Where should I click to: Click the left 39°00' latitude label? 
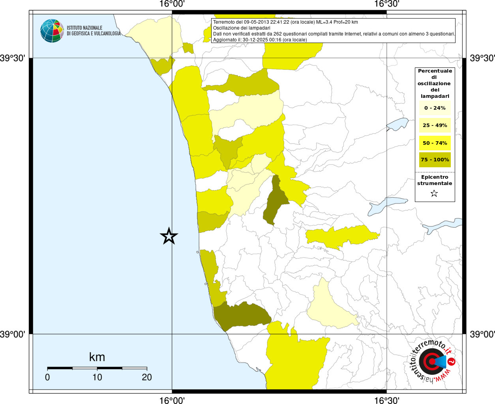pos(13,334)
